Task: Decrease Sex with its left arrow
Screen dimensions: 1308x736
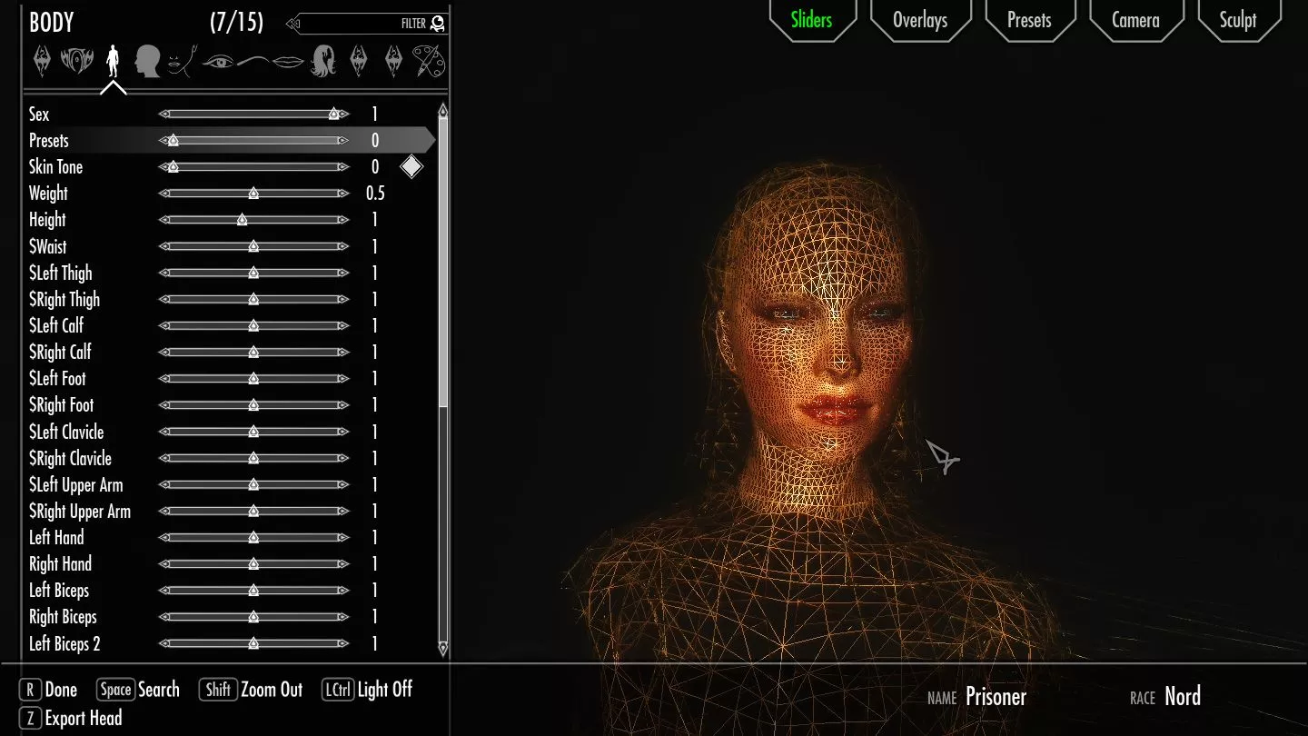Action: (x=163, y=114)
